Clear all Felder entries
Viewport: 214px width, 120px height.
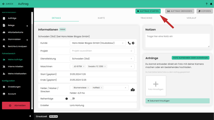[x=125, y=88]
